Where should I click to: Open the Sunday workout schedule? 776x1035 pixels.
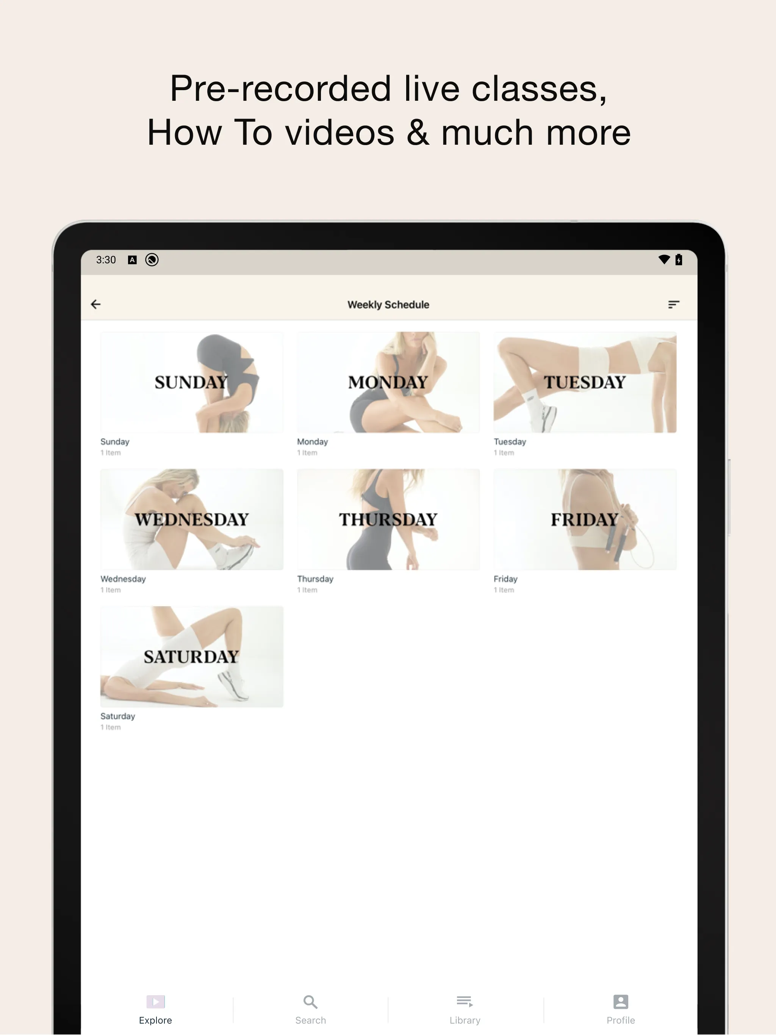pos(191,381)
